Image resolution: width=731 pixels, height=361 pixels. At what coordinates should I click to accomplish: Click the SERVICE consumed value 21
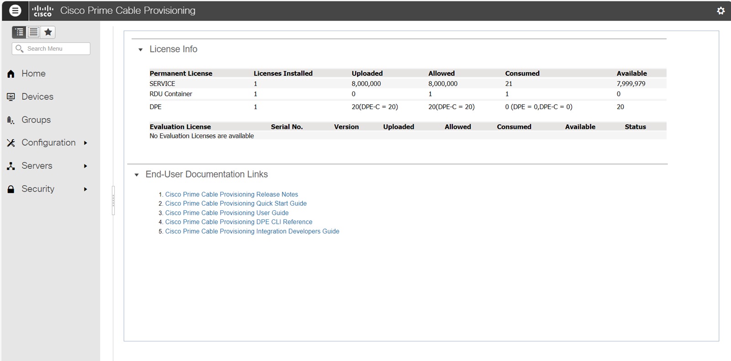click(509, 84)
